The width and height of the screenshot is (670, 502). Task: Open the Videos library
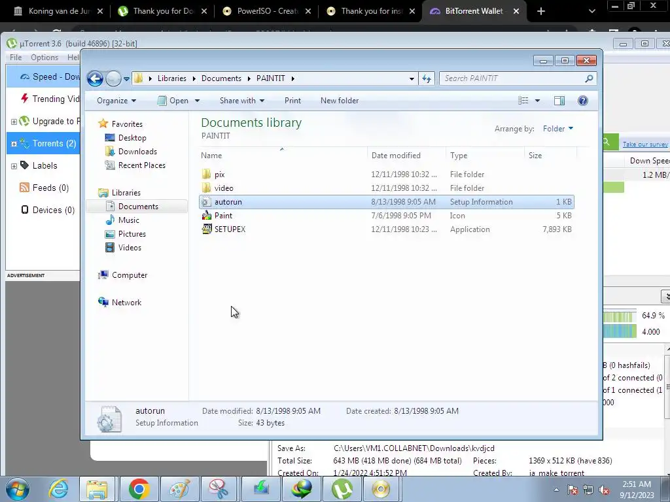tap(130, 248)
